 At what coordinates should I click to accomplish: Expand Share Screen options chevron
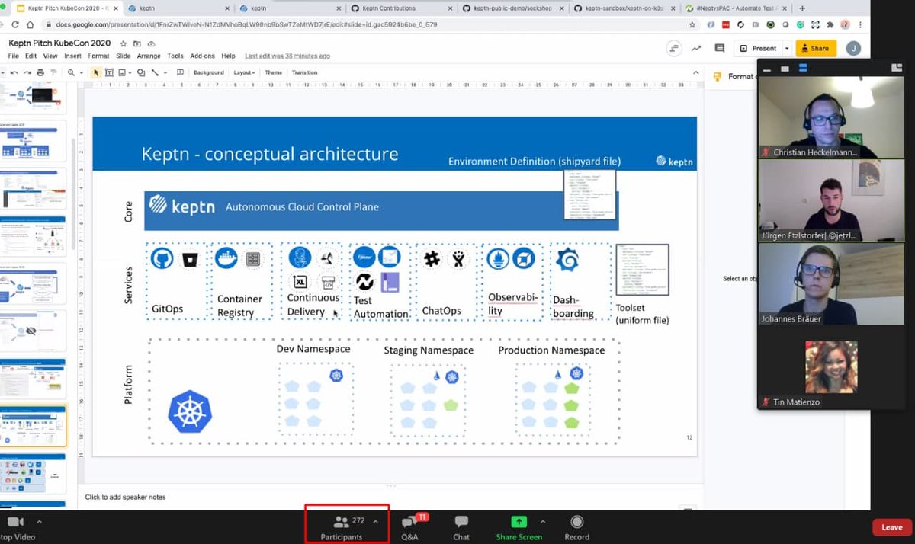point(543,522)
